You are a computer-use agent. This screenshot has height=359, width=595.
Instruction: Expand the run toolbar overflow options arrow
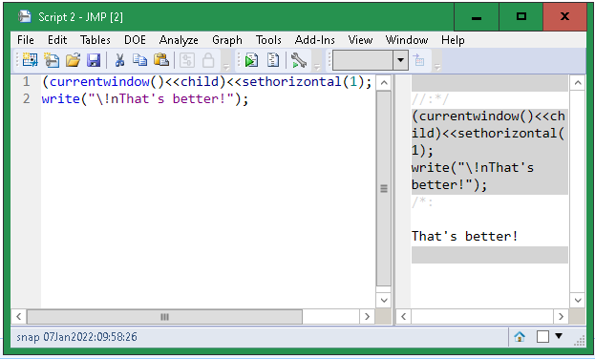[x=317, y=67]
